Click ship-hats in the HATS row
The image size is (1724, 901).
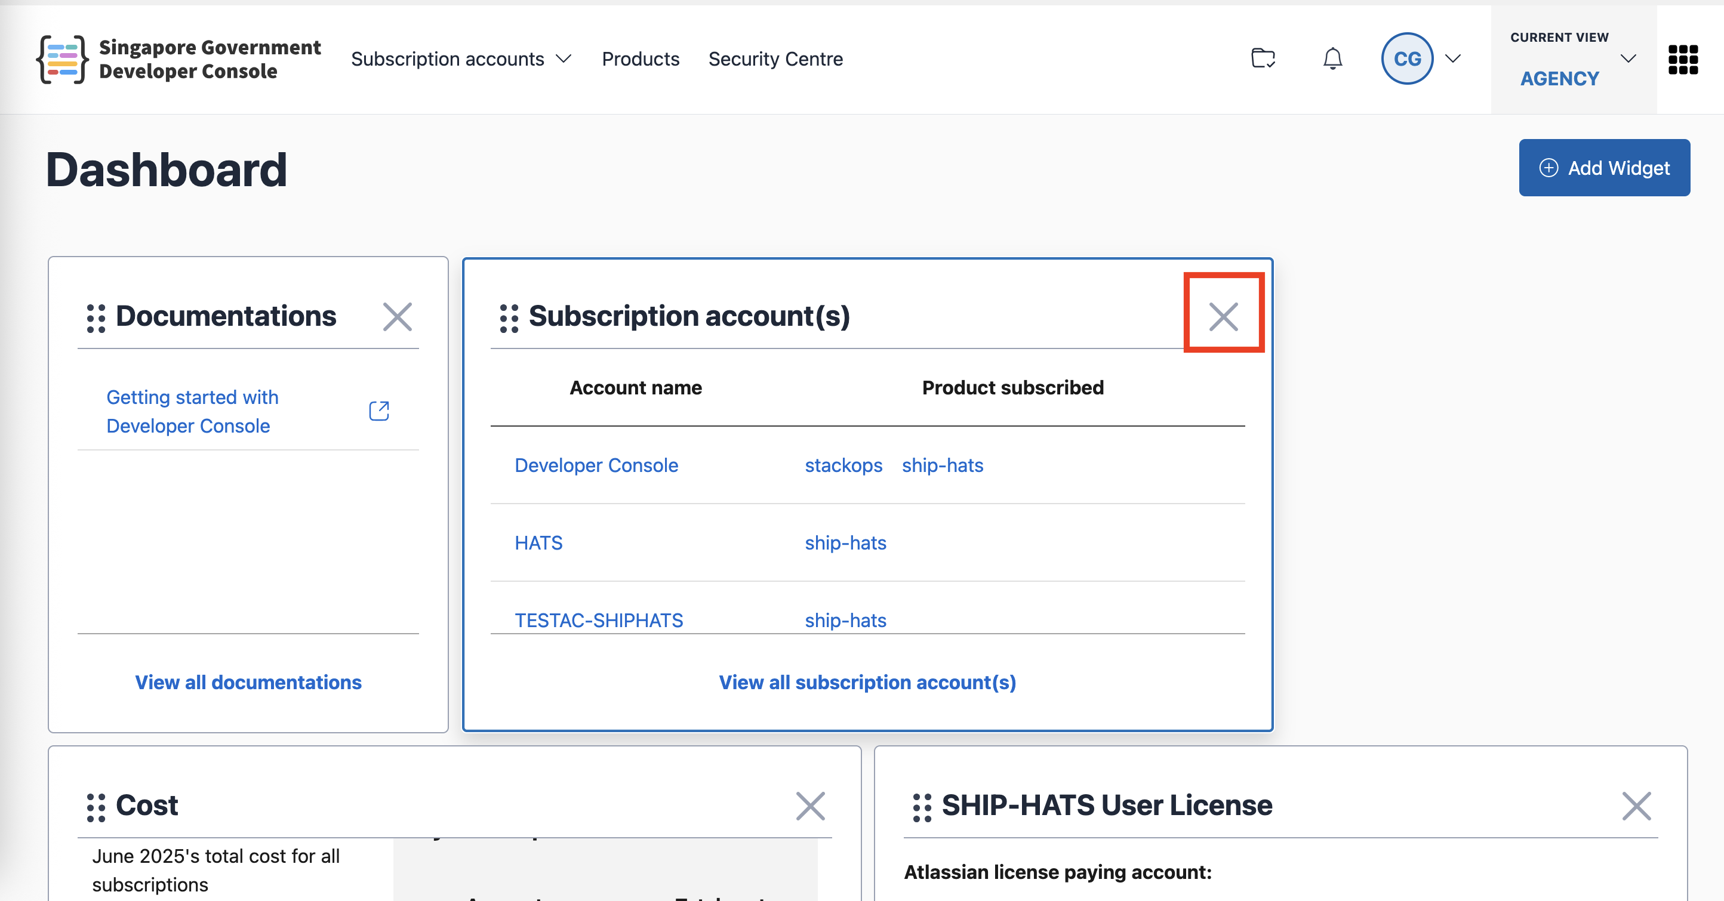click(845, 543)
